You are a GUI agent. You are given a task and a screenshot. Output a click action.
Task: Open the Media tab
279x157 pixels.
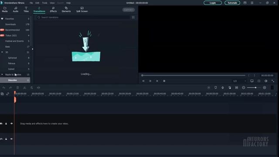pyautogui.click(x=5, y=10)
